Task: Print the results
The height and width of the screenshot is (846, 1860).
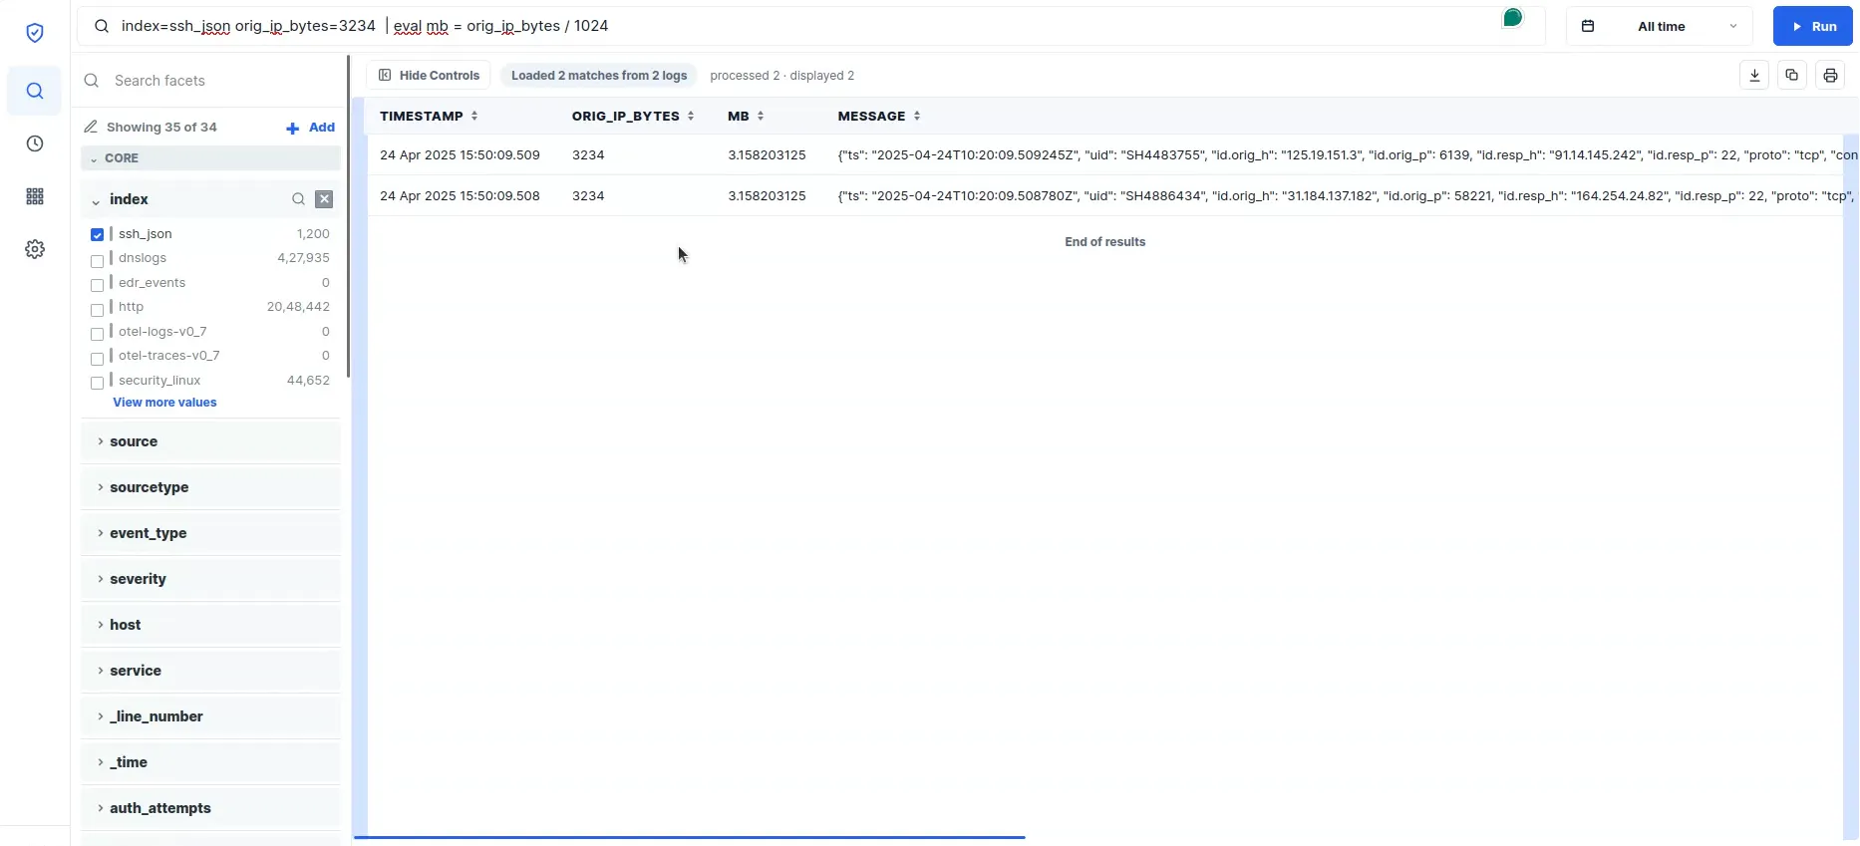Action: (x=1830, y=75)
